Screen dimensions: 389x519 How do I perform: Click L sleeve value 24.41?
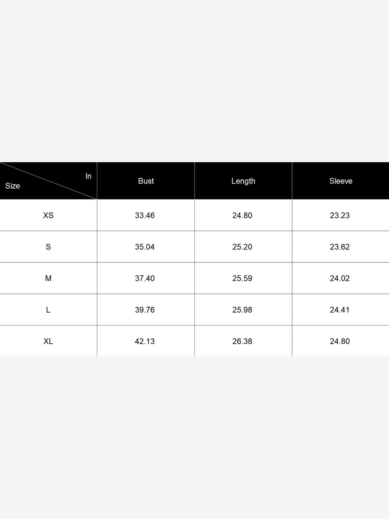(340, 310)
